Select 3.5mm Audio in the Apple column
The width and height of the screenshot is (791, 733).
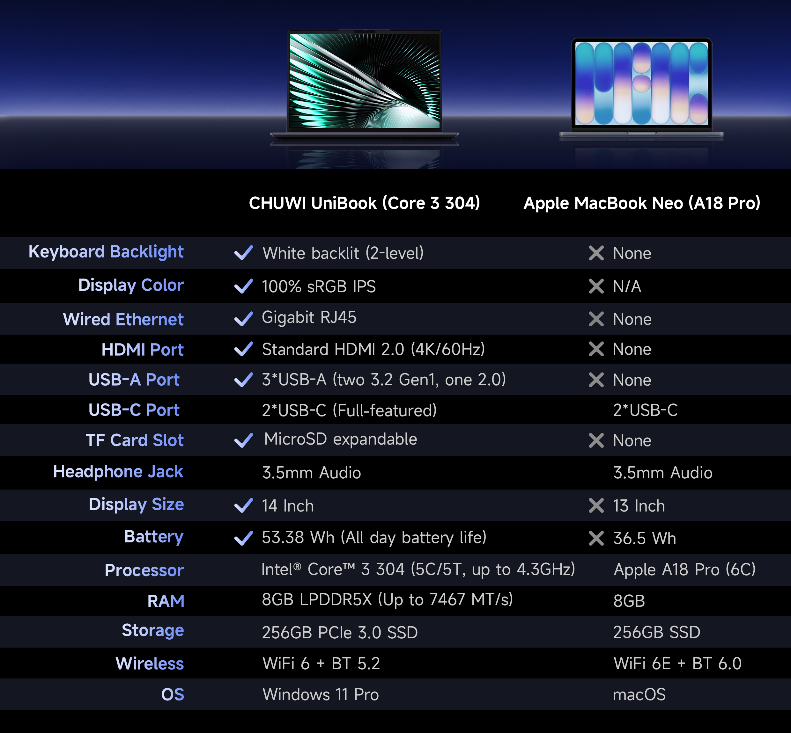pos(663,473)
